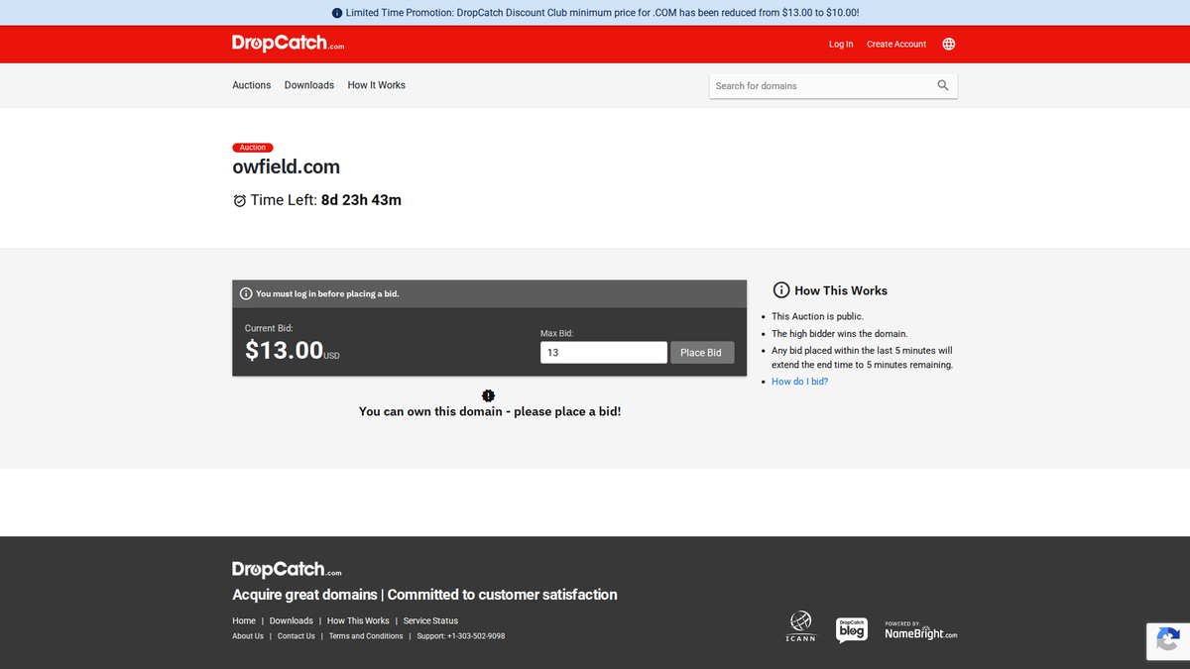Click the exclamation badge above bid message
This screenshot has width=1190, height=669.
[x=489, y=395]
